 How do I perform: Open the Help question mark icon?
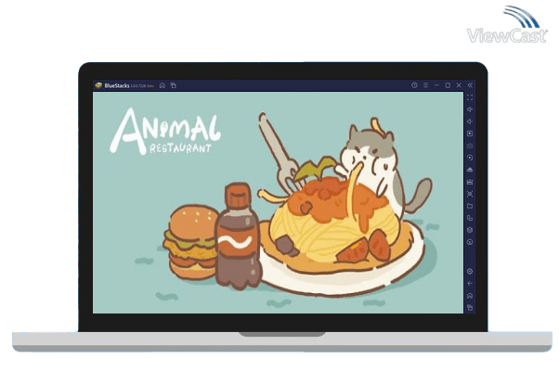tap(414, 85)
